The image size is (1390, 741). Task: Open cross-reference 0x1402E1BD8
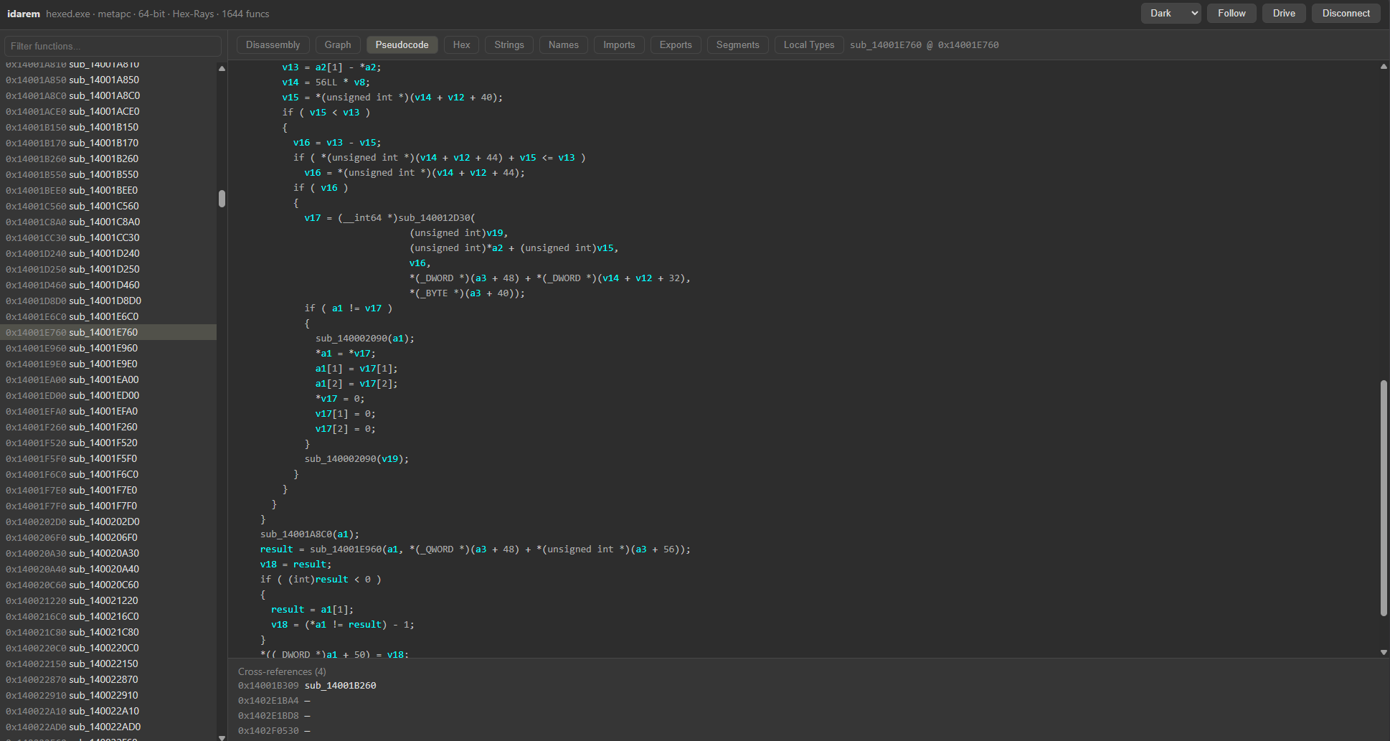[x=274, y=715]
